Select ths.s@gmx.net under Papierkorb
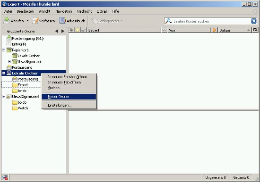This screenshot has width=260, height=182. pos(29,62)
